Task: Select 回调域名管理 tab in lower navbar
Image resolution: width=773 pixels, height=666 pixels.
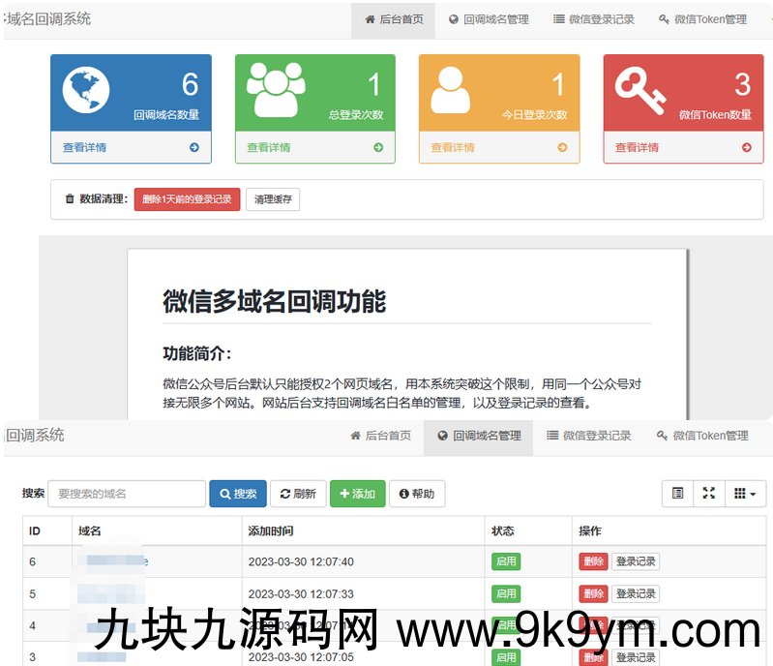Action: (479, 436)
